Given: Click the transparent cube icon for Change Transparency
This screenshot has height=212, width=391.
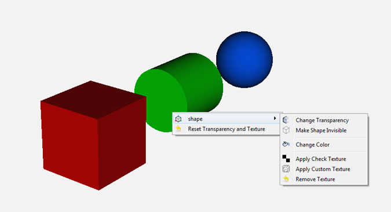Looking at the screenshot, I should tap(286, 120).
